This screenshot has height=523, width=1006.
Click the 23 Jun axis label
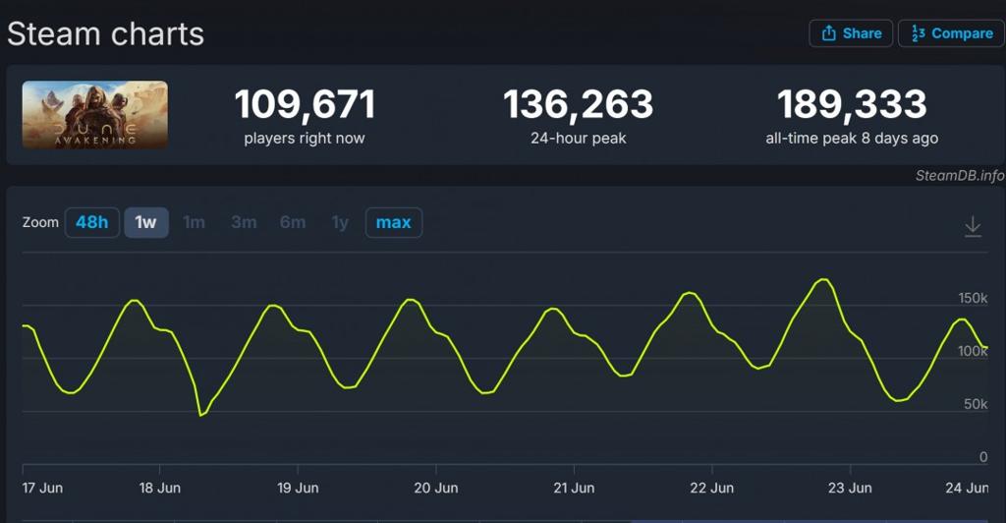[x=850, y=488]
